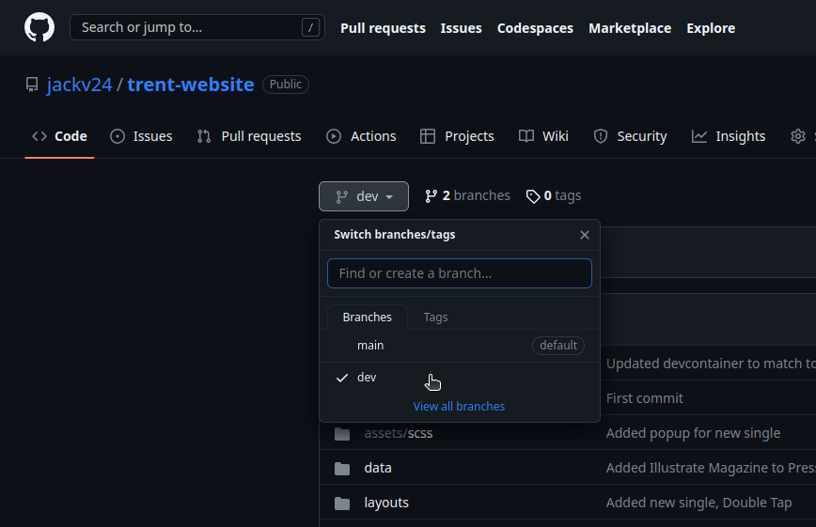
Task: Select the Branches tab in popup
Action: point(368,317)
